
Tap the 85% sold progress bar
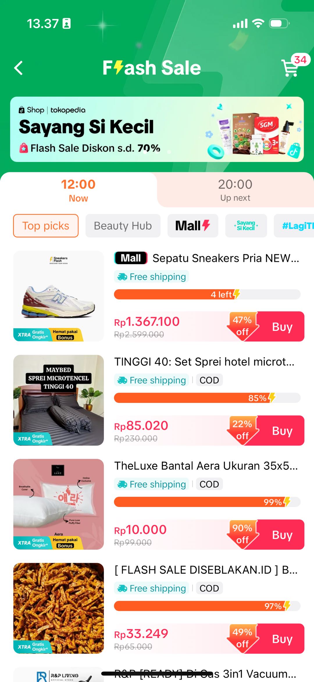coord(207,398)
